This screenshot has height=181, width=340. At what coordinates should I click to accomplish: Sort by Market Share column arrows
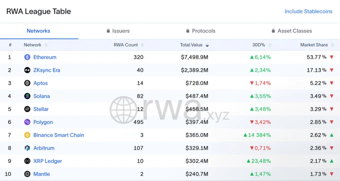tap(332, 45)
